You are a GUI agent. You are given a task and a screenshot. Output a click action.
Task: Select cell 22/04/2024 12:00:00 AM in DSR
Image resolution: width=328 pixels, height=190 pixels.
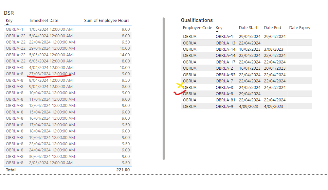tap(52, 42)
